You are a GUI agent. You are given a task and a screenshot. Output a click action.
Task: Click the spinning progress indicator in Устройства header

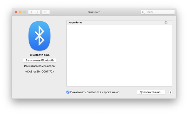point(166,23)
